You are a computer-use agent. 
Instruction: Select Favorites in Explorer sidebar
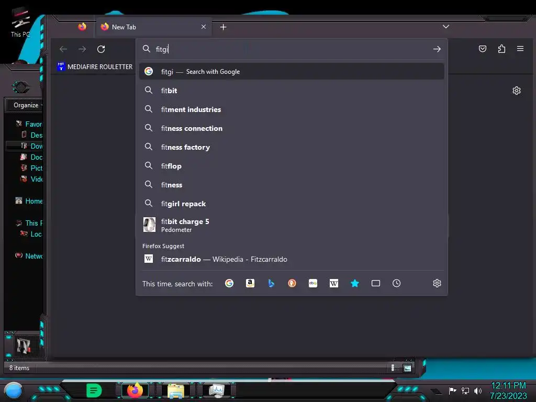[x=29, y=124]
